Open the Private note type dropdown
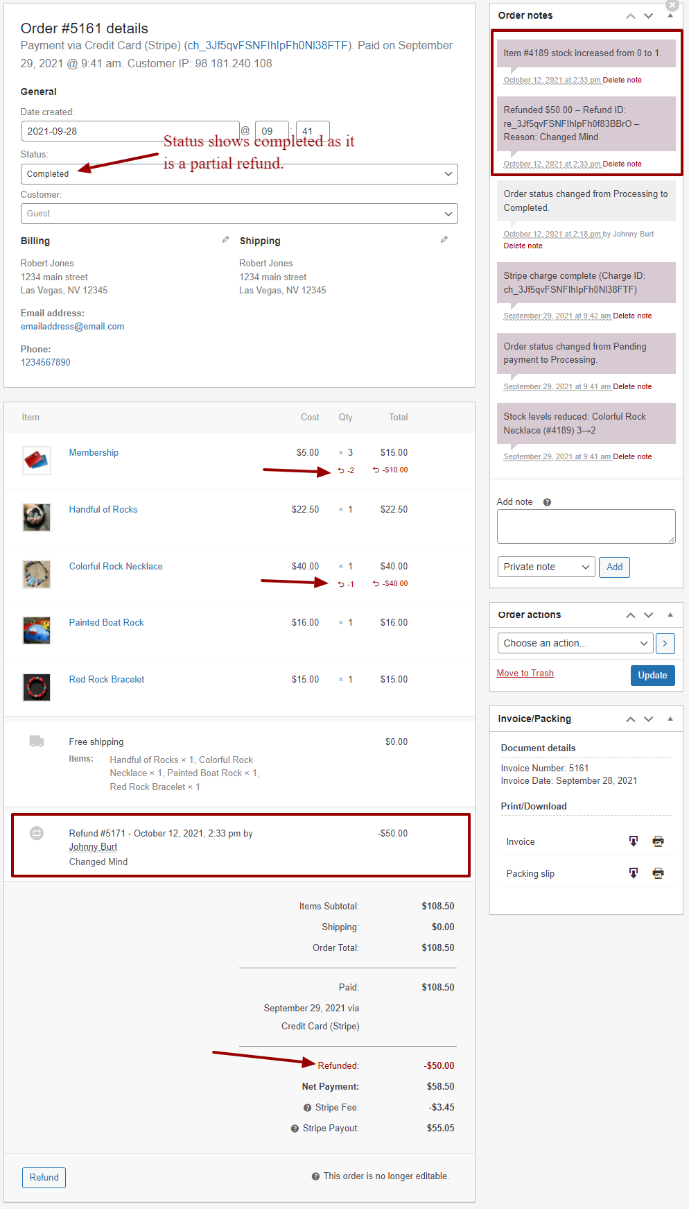Screen dimensions: 689x1209 point(546,567)
